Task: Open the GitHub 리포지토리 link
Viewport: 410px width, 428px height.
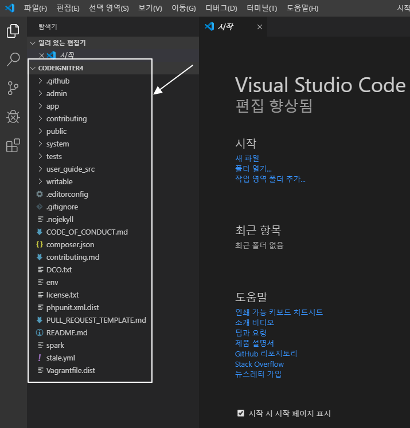Action: (266, 354)
